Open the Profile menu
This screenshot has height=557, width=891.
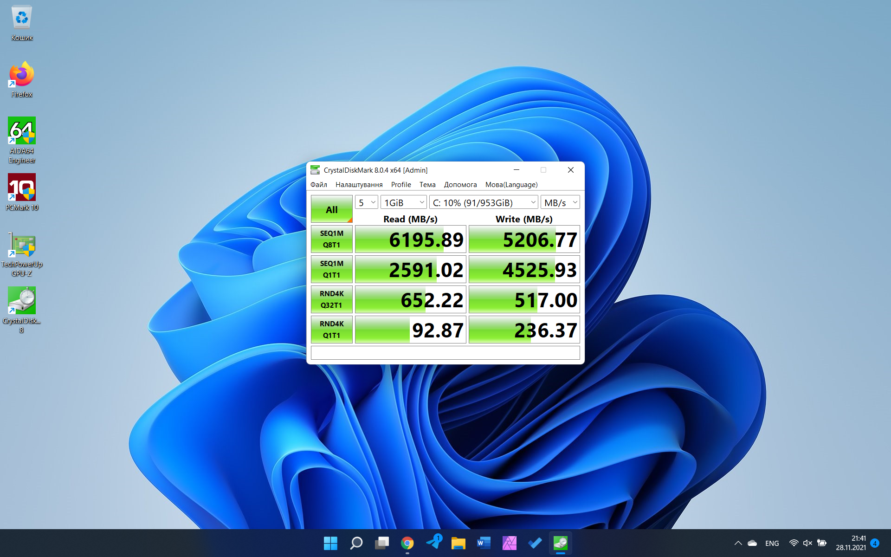(x=401, y=185)
